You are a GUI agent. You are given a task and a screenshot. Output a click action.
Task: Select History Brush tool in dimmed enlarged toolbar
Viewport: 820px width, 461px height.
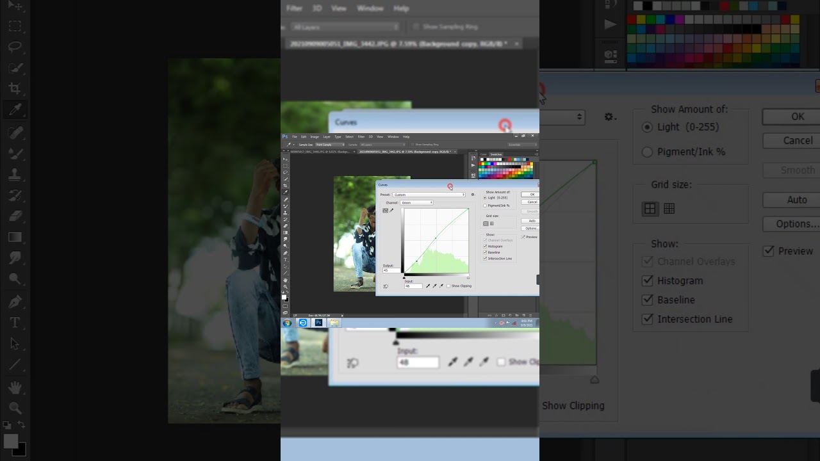click(15, 195)
